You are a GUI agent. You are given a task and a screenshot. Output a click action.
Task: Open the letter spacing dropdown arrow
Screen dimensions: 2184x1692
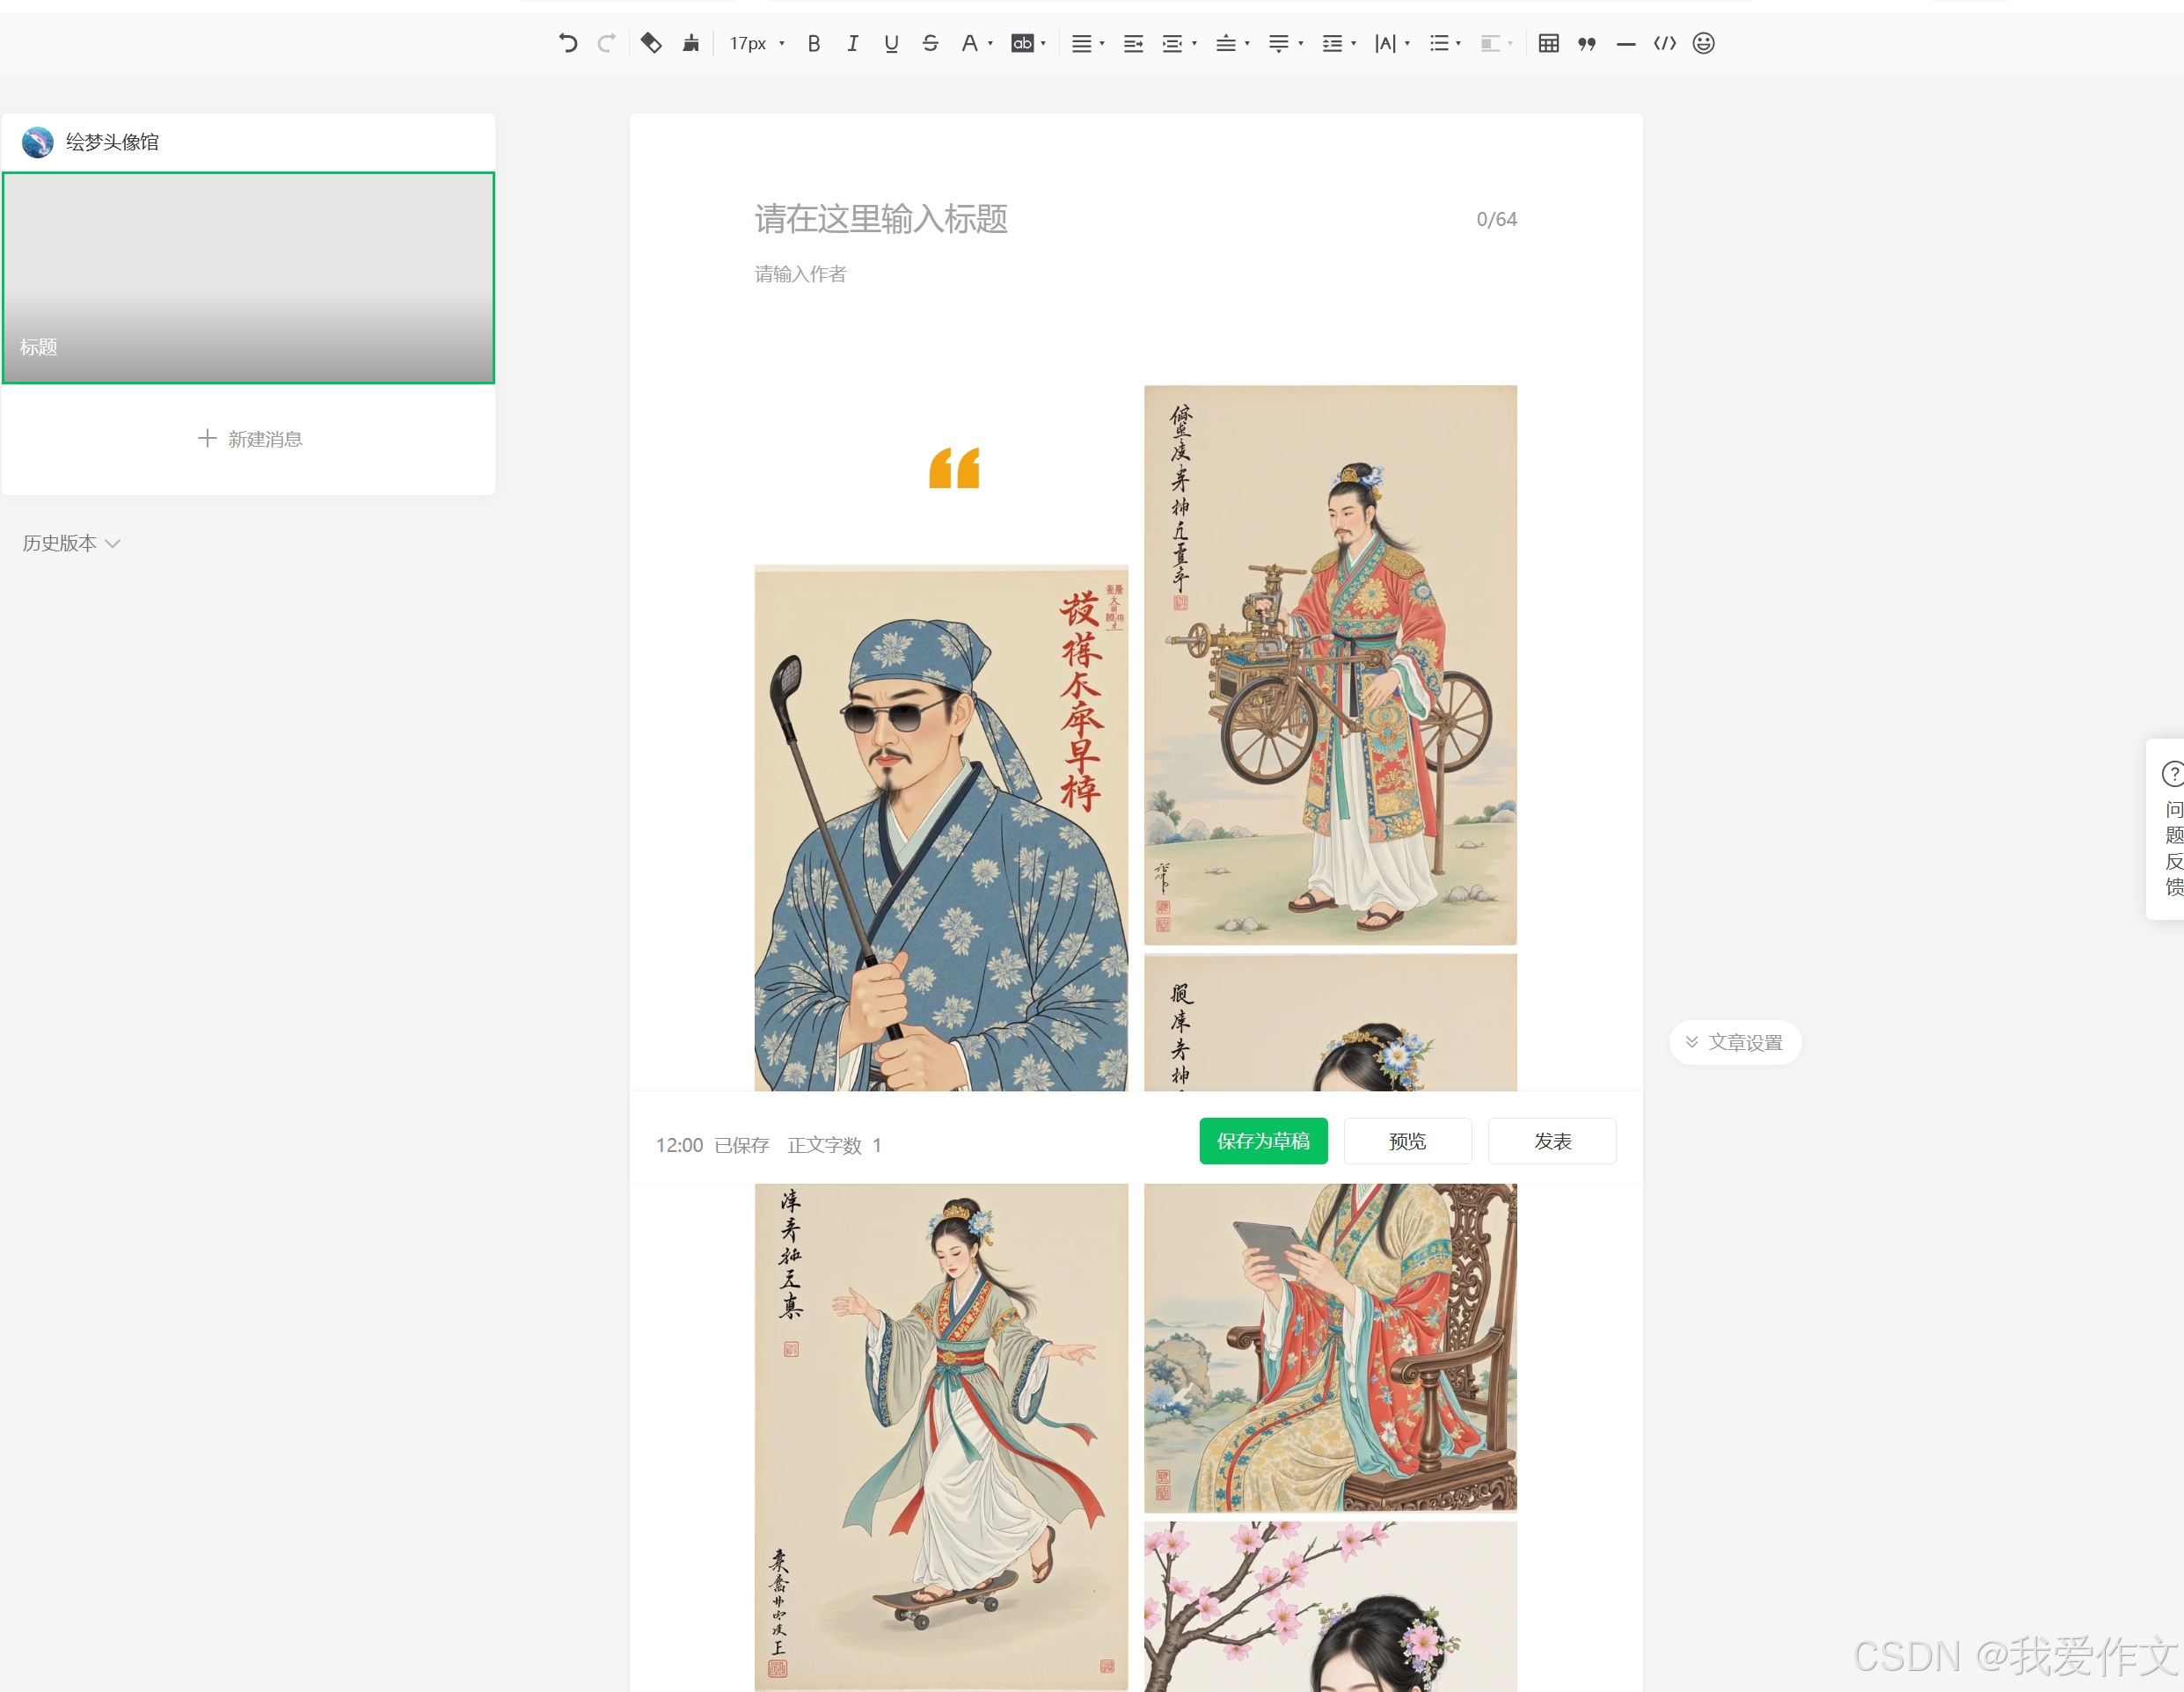(1407, 44)
